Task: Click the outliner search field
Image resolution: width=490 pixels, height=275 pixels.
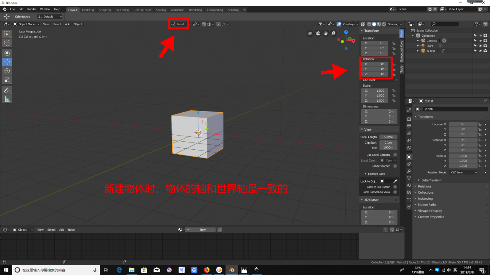Action: coord(444,24)
